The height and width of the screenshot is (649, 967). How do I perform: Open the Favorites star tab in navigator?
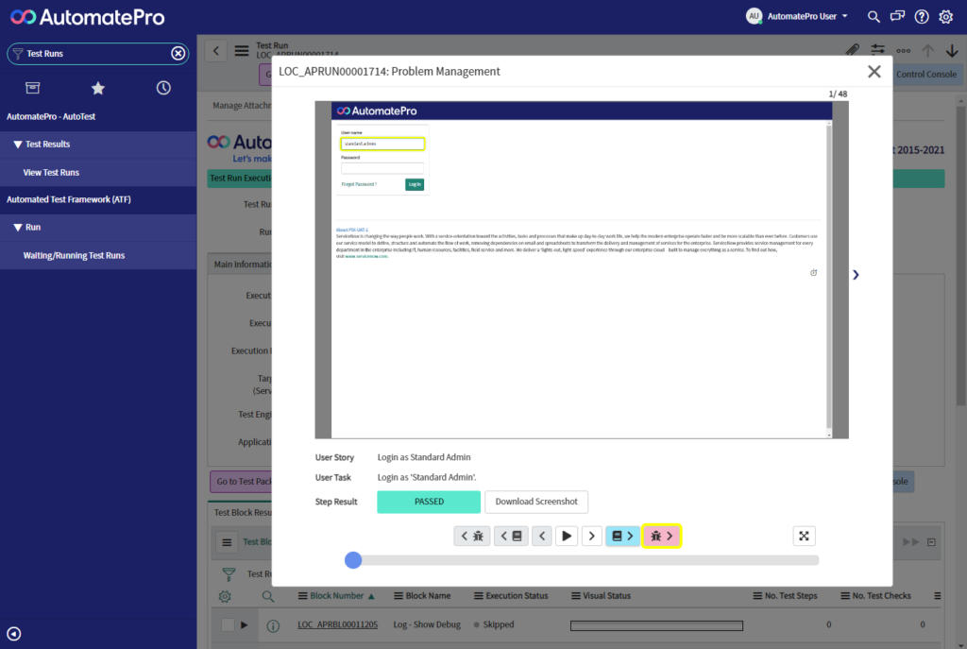[x=98, y=88]
